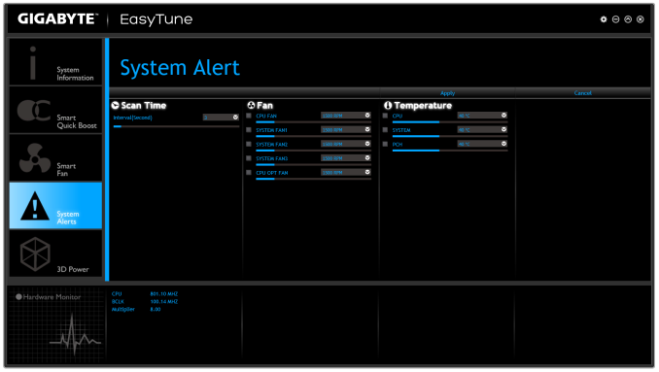Click the System Alert page title

180,68
